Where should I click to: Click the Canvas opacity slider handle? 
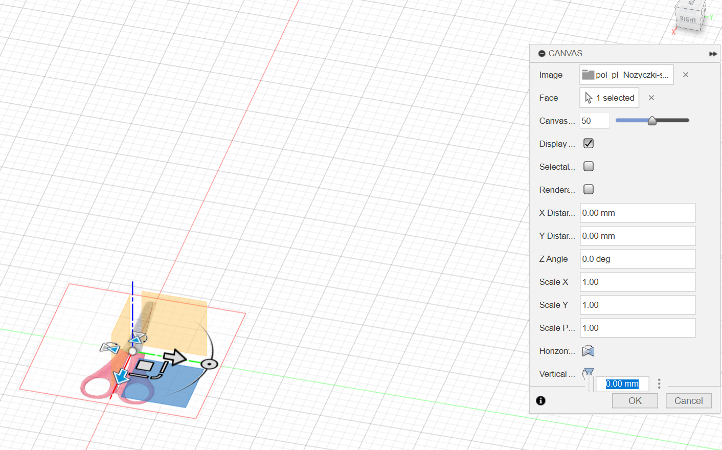click(652, 121)
